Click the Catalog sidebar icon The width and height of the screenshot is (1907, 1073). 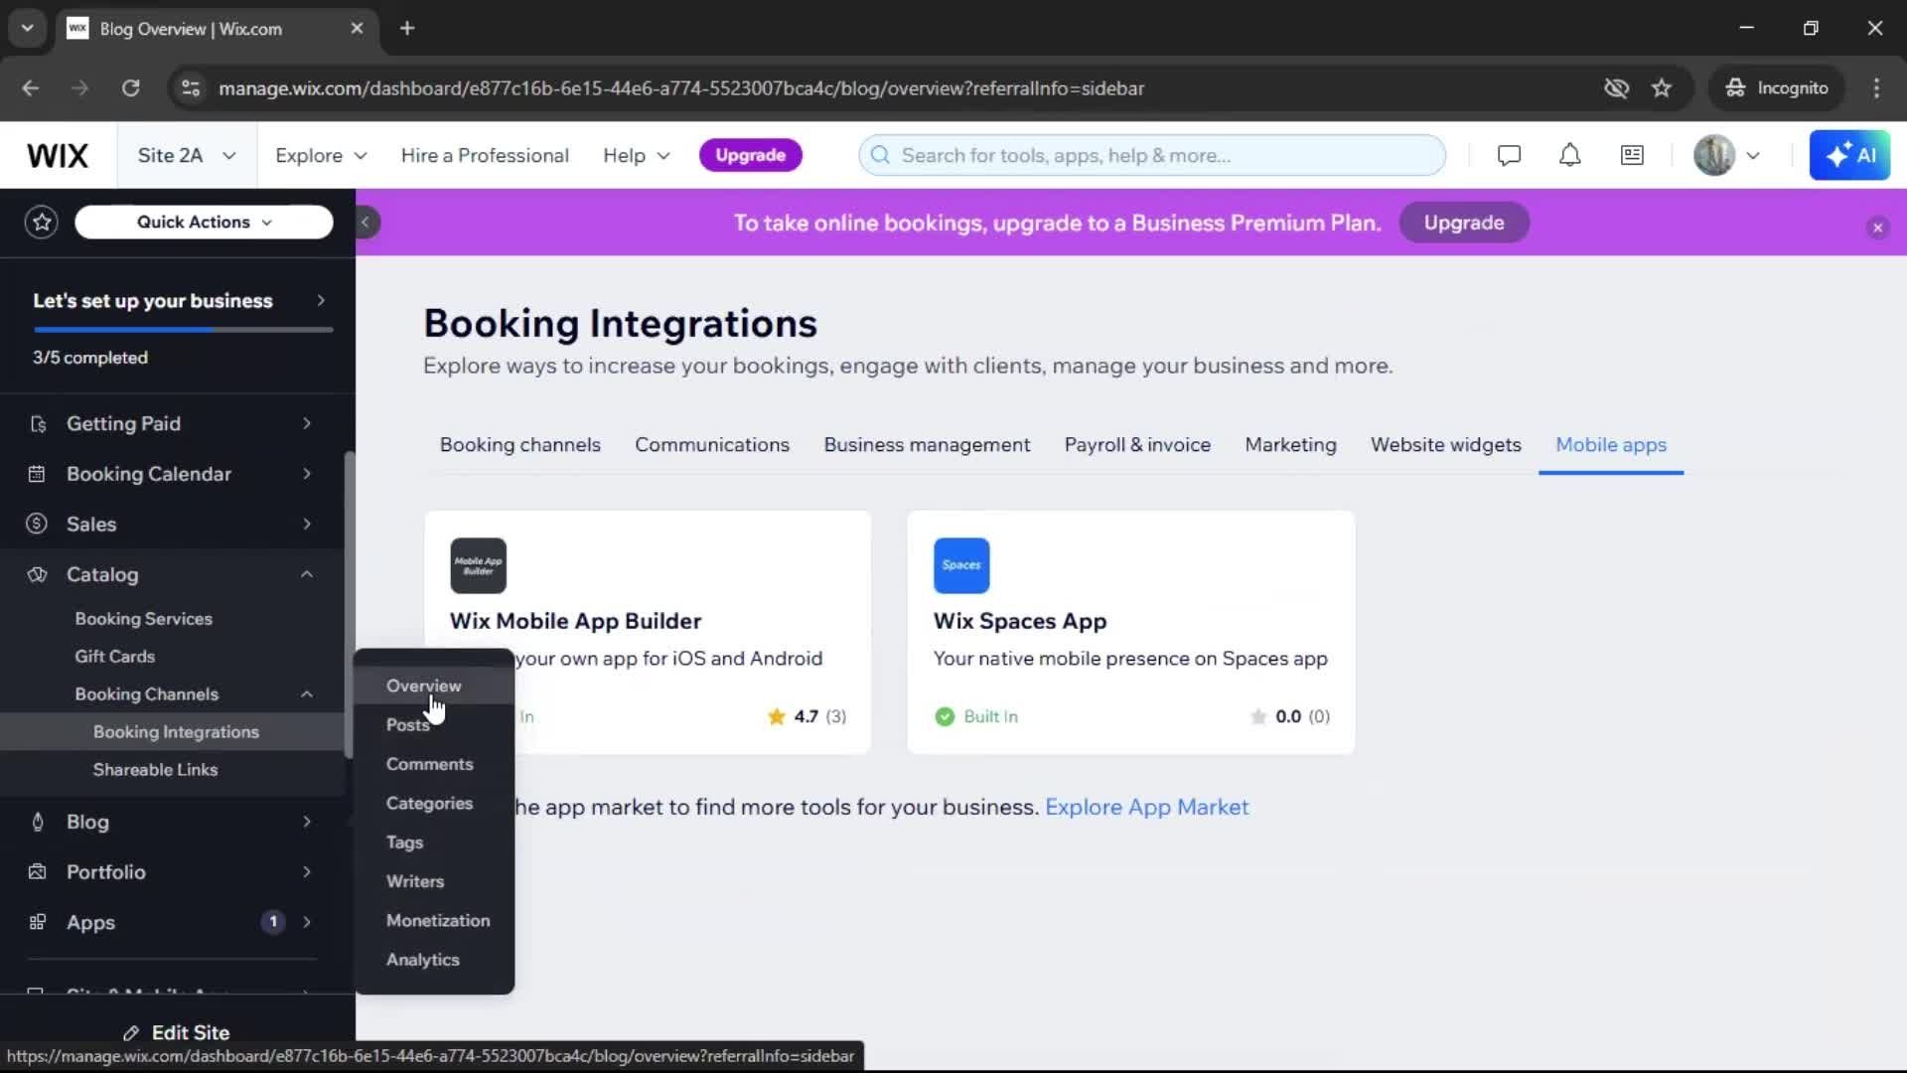(37, 575)
